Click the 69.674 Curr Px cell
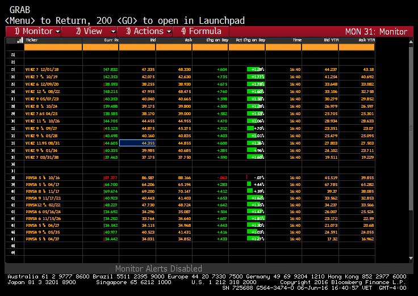The height and width of the screenshot is (296, 418). [111, 192]
